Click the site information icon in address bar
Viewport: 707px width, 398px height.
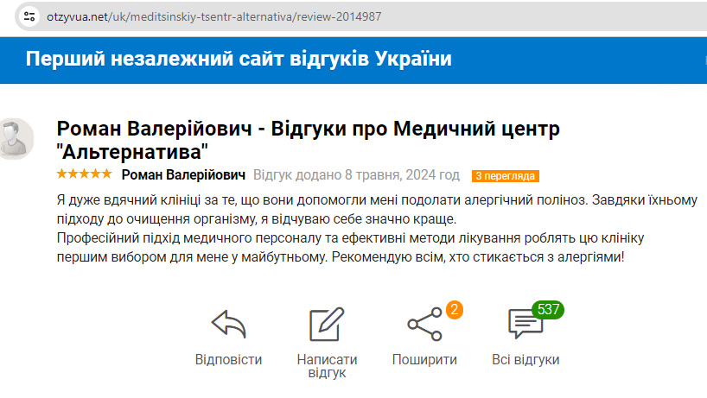[29, 16]
